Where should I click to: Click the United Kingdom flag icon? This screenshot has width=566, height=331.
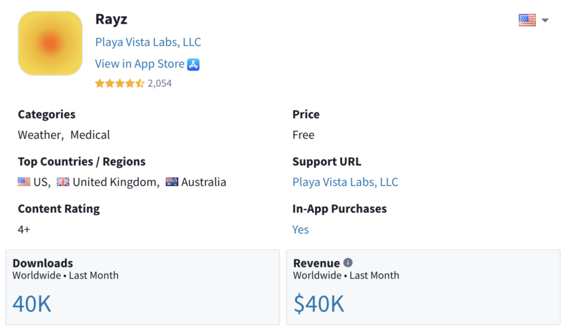coord(63,182)
